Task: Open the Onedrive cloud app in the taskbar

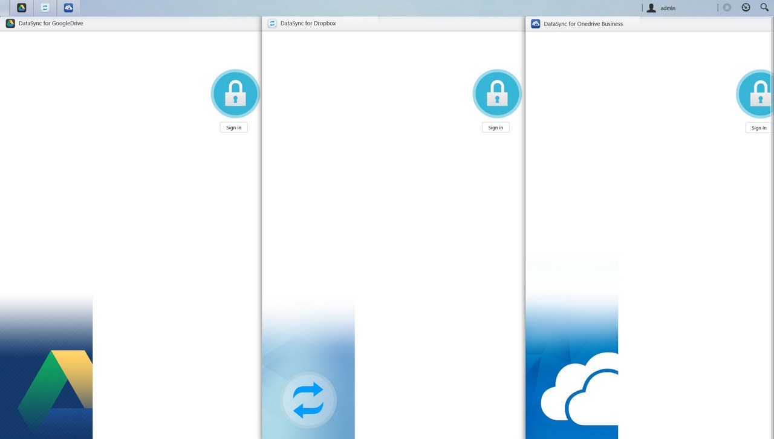Action: click(68, 8)
